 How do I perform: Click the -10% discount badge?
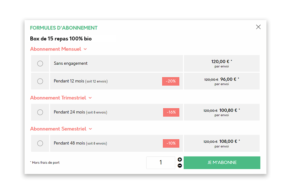click(x=171, y=143)
